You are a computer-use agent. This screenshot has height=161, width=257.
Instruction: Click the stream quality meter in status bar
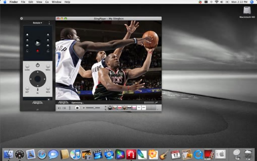point(149,102)
